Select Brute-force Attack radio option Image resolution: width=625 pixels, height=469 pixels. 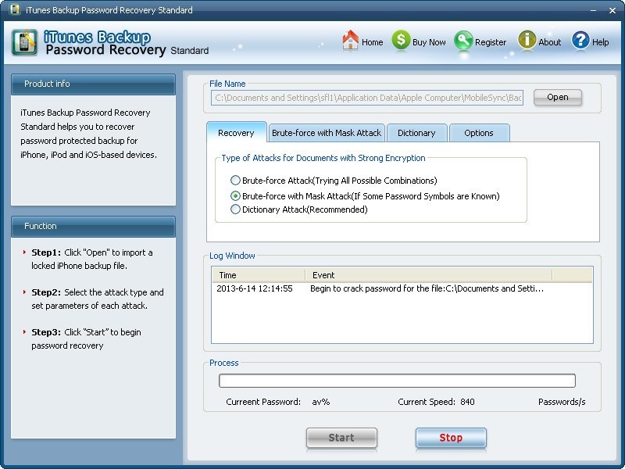(x=235, y=181)
